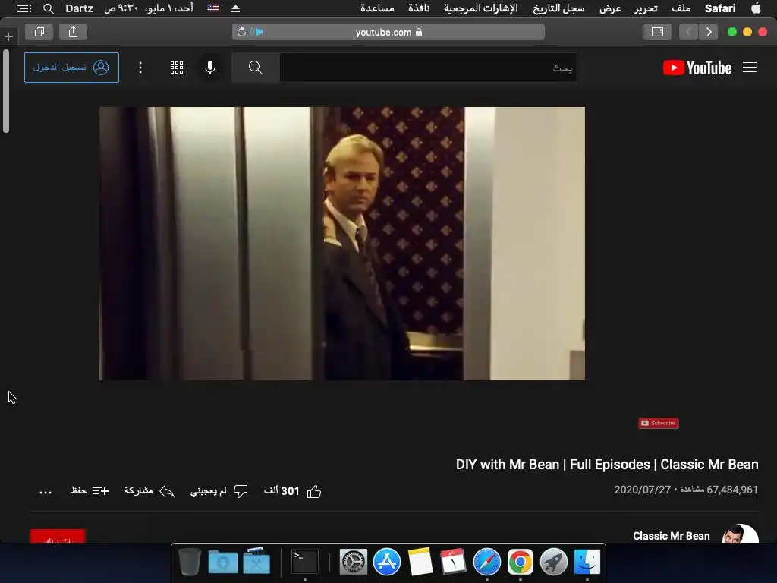Open Launchpad rocket in the Dock
The height and width of the screenshot is (583, 777).
(x=553, y=562)
